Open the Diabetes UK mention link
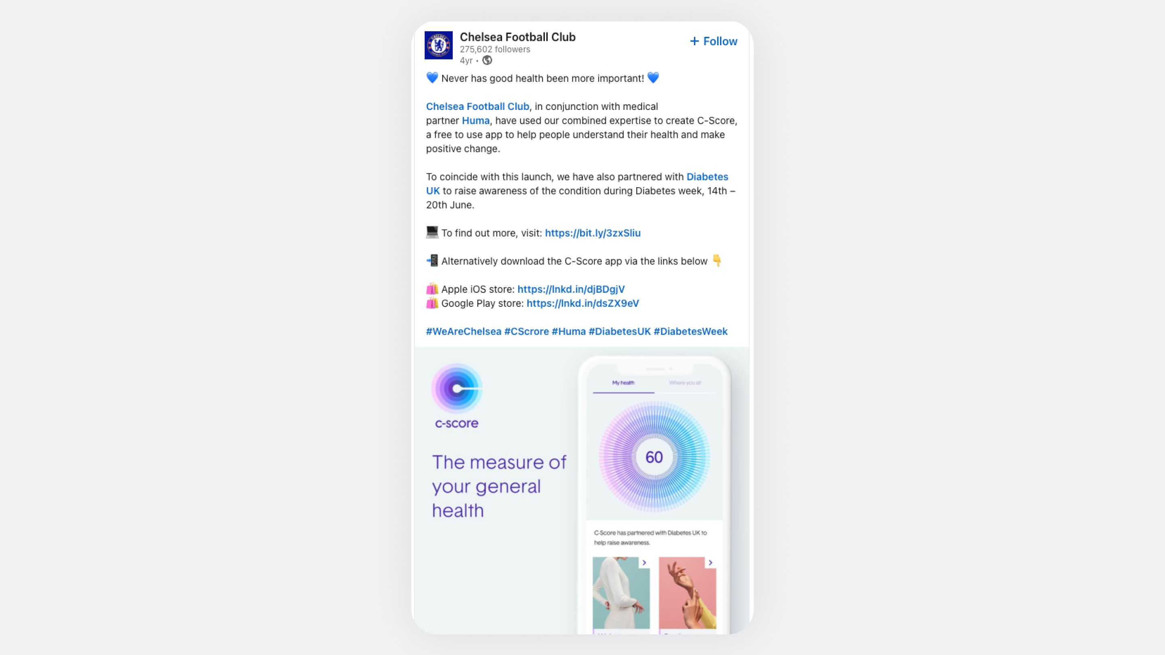The width and height of the screenshot is (1165, 655). click(707, 177)
